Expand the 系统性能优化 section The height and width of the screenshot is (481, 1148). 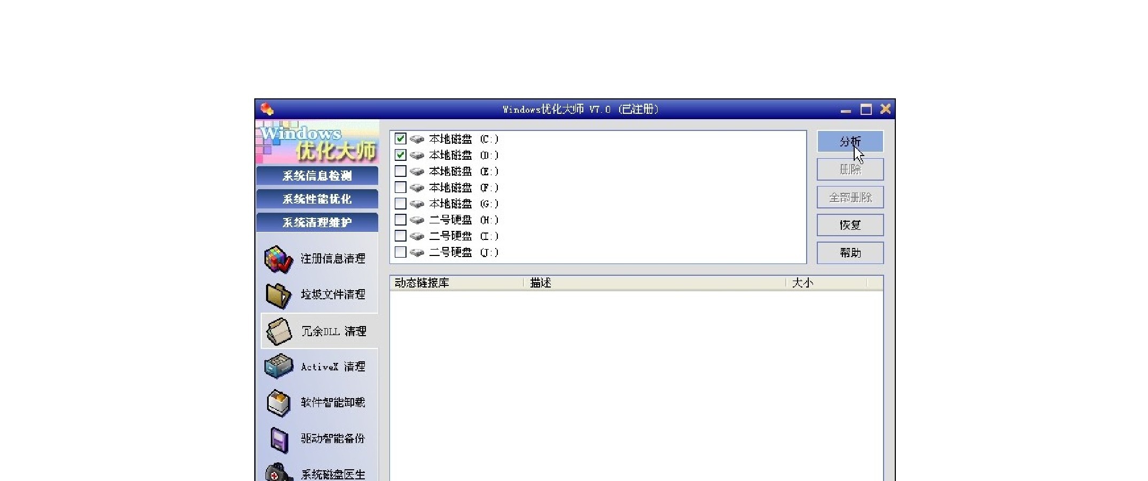pos(317,199)
